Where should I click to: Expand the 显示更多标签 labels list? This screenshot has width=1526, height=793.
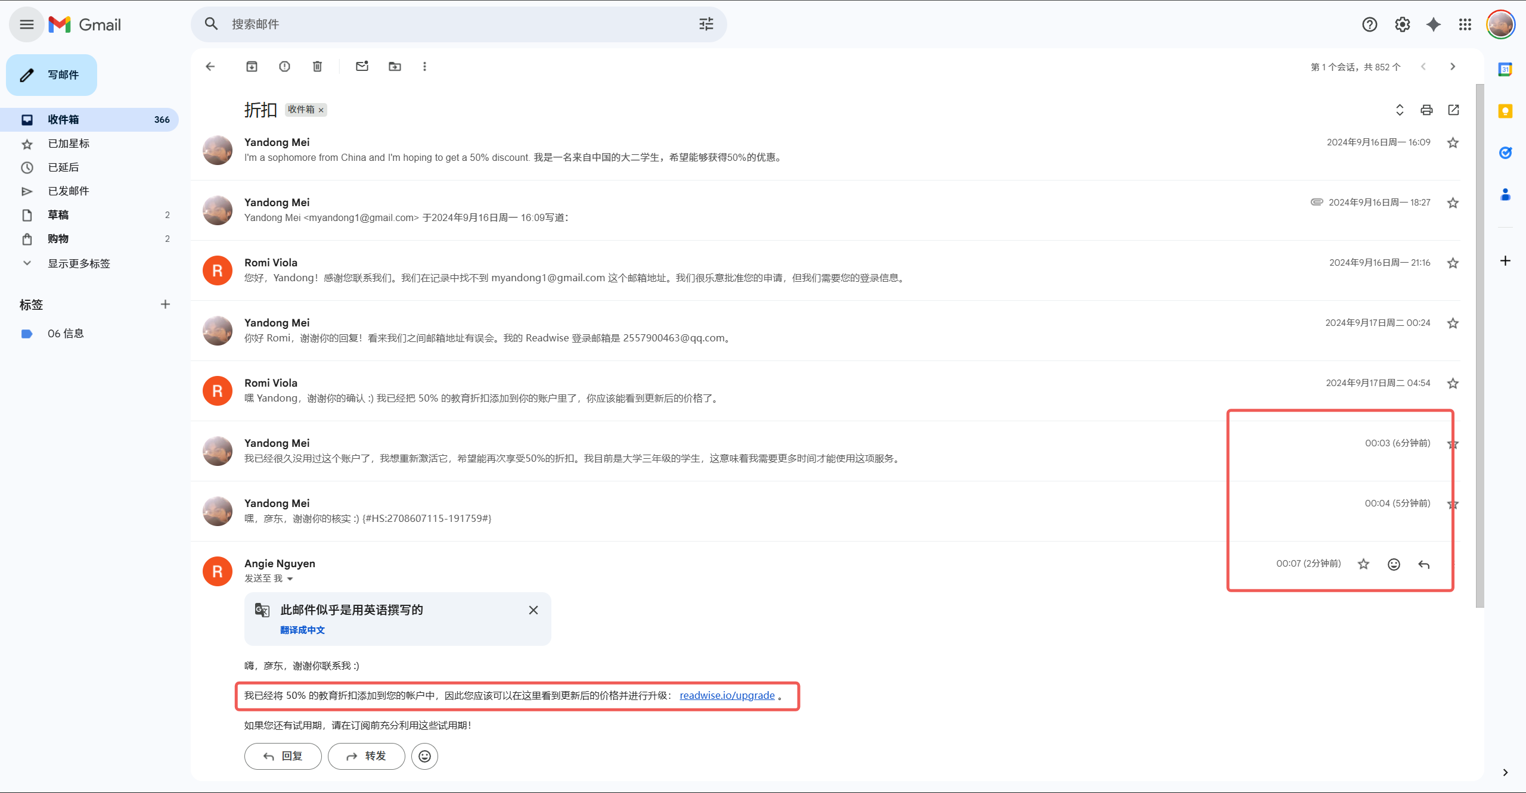click(79, 263)
